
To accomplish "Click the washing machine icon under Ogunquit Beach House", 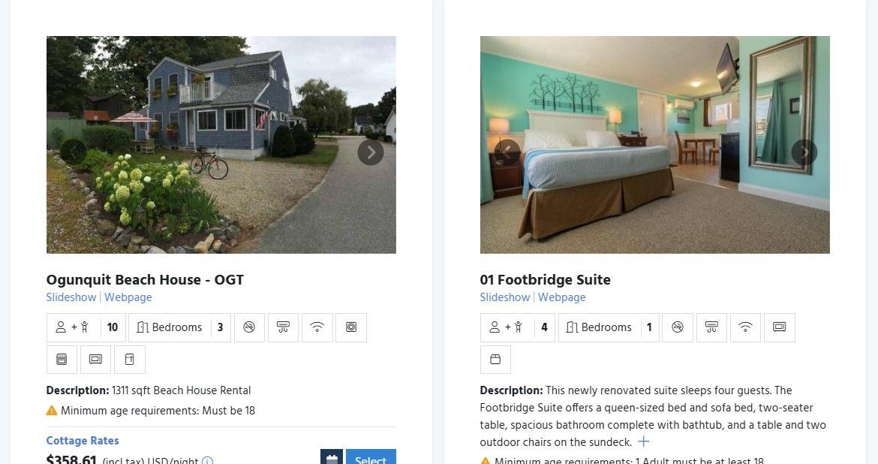I will click(x=351, y=327).
